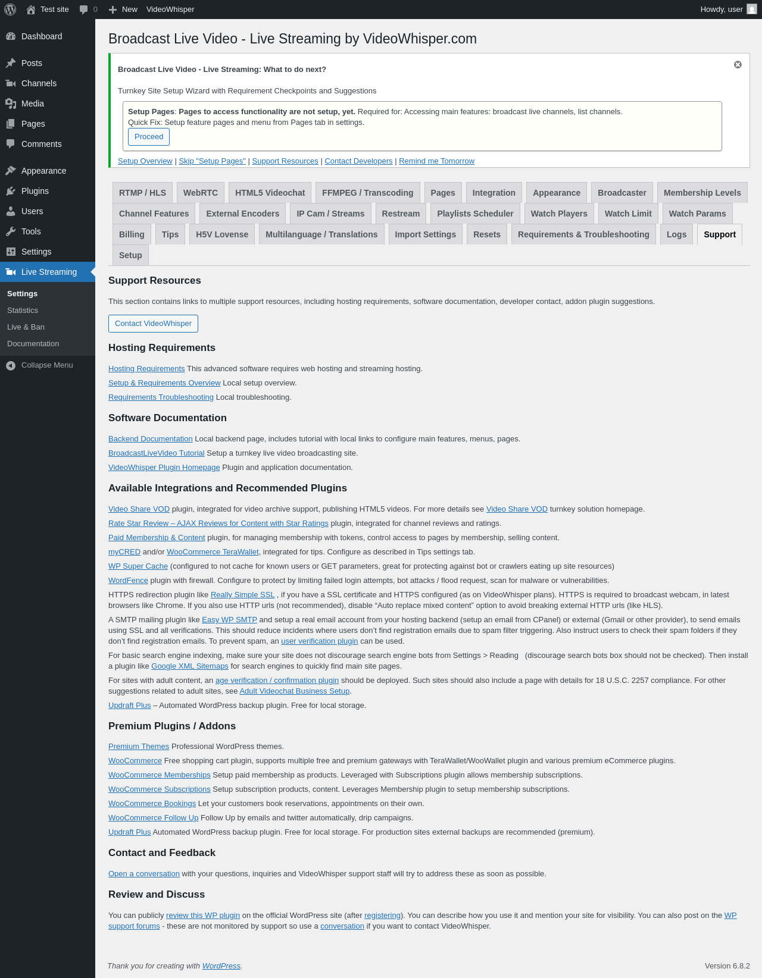Click review this WP plugin link
This screenshot has width=762, height=978.
203,916
